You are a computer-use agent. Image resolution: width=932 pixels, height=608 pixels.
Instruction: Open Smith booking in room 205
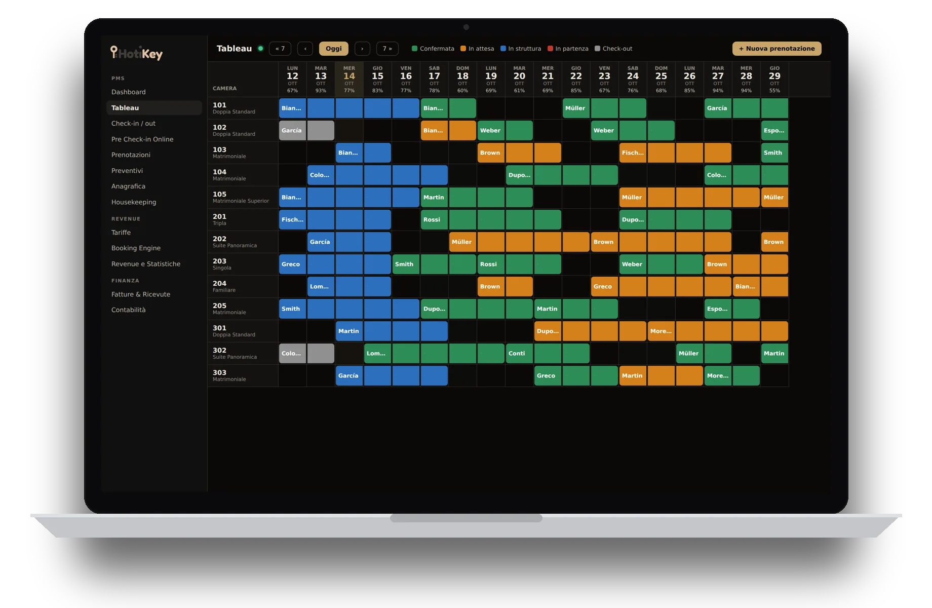(x=349, y=309)
